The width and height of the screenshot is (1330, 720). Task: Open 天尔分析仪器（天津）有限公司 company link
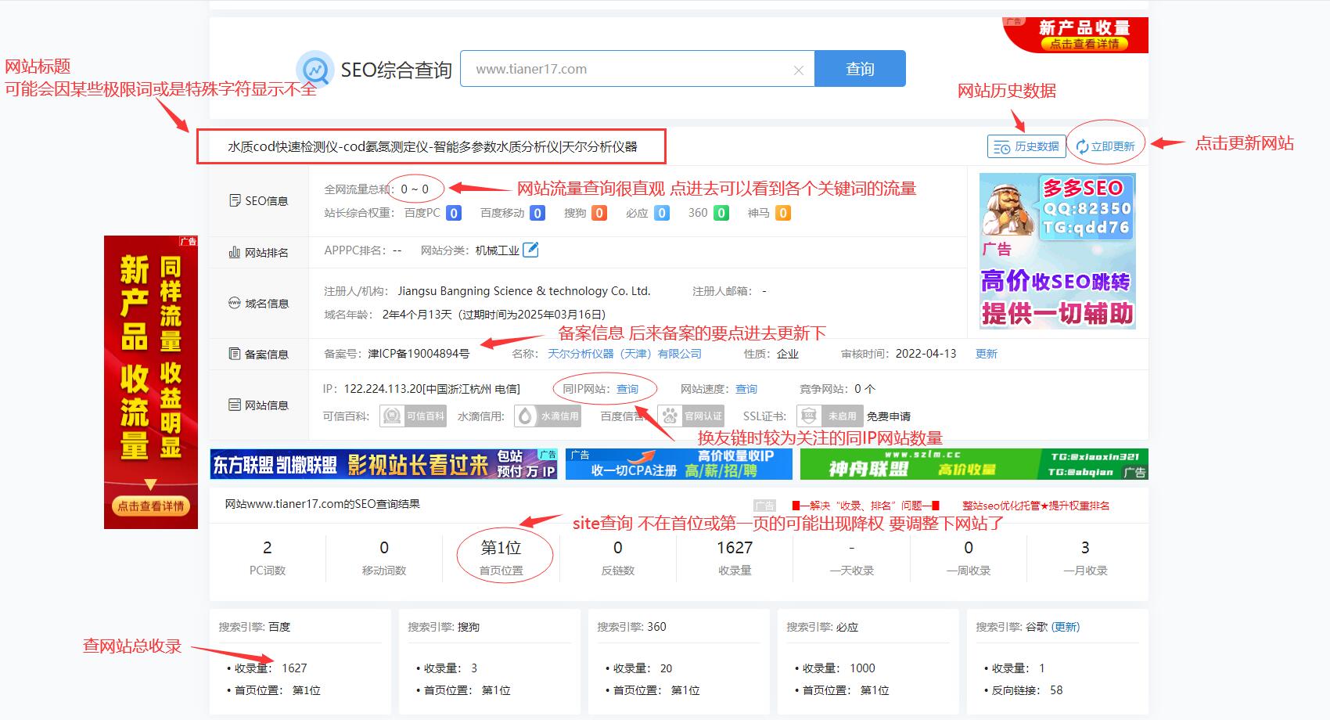pos(624,354)
